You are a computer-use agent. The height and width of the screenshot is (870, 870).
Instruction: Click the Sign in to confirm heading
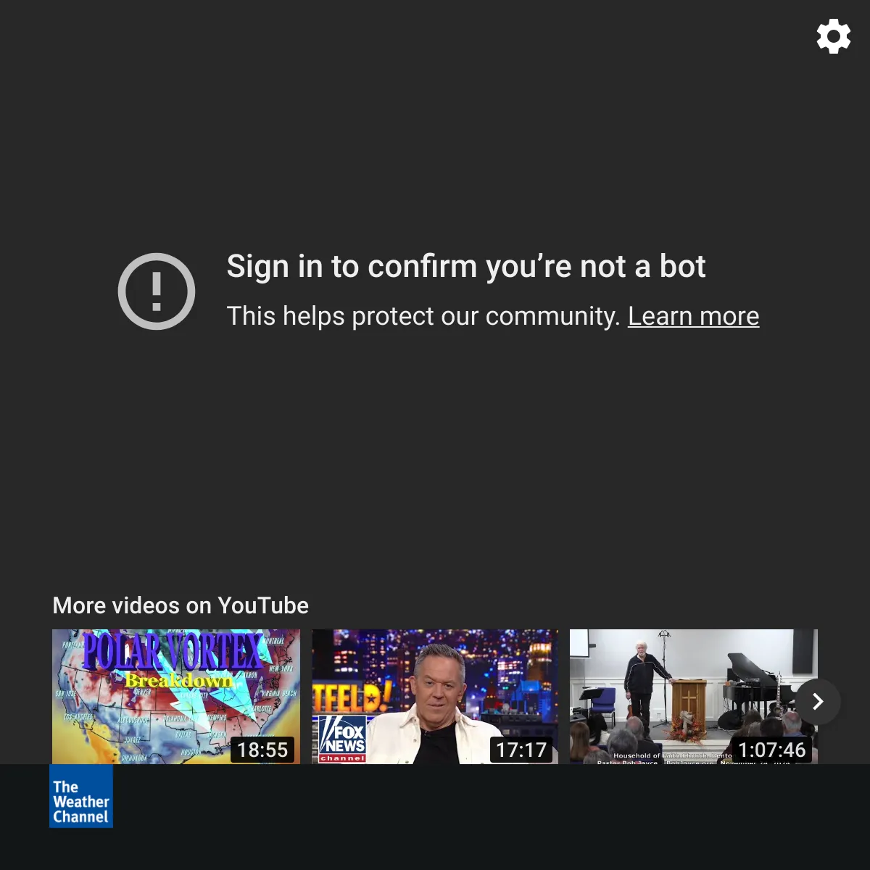click(466, 267)
